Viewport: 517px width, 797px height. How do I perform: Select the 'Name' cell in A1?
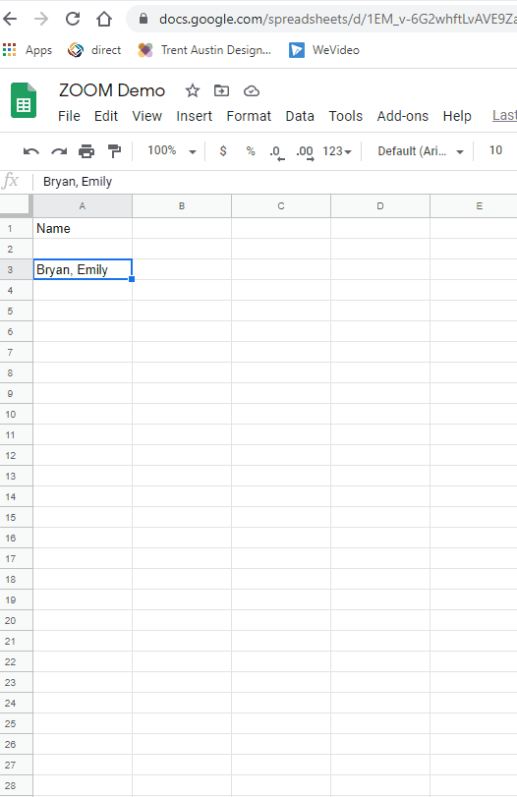tap(83, 228)
